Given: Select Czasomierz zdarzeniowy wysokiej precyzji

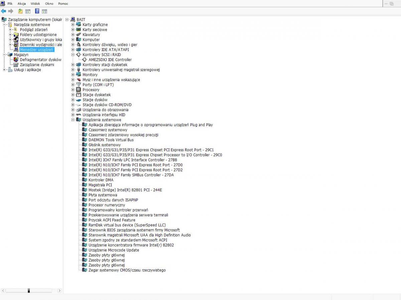Looking at the screenshot, I should (123, 134).
